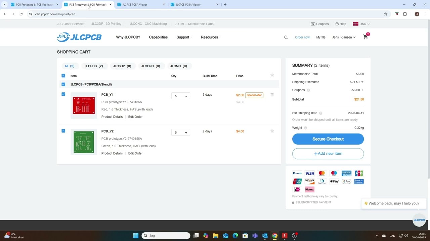This screenshot has height=241, width=430.
Task: Open JLC3DP - 3D Printing service link
Action: (x=106, y=24)
